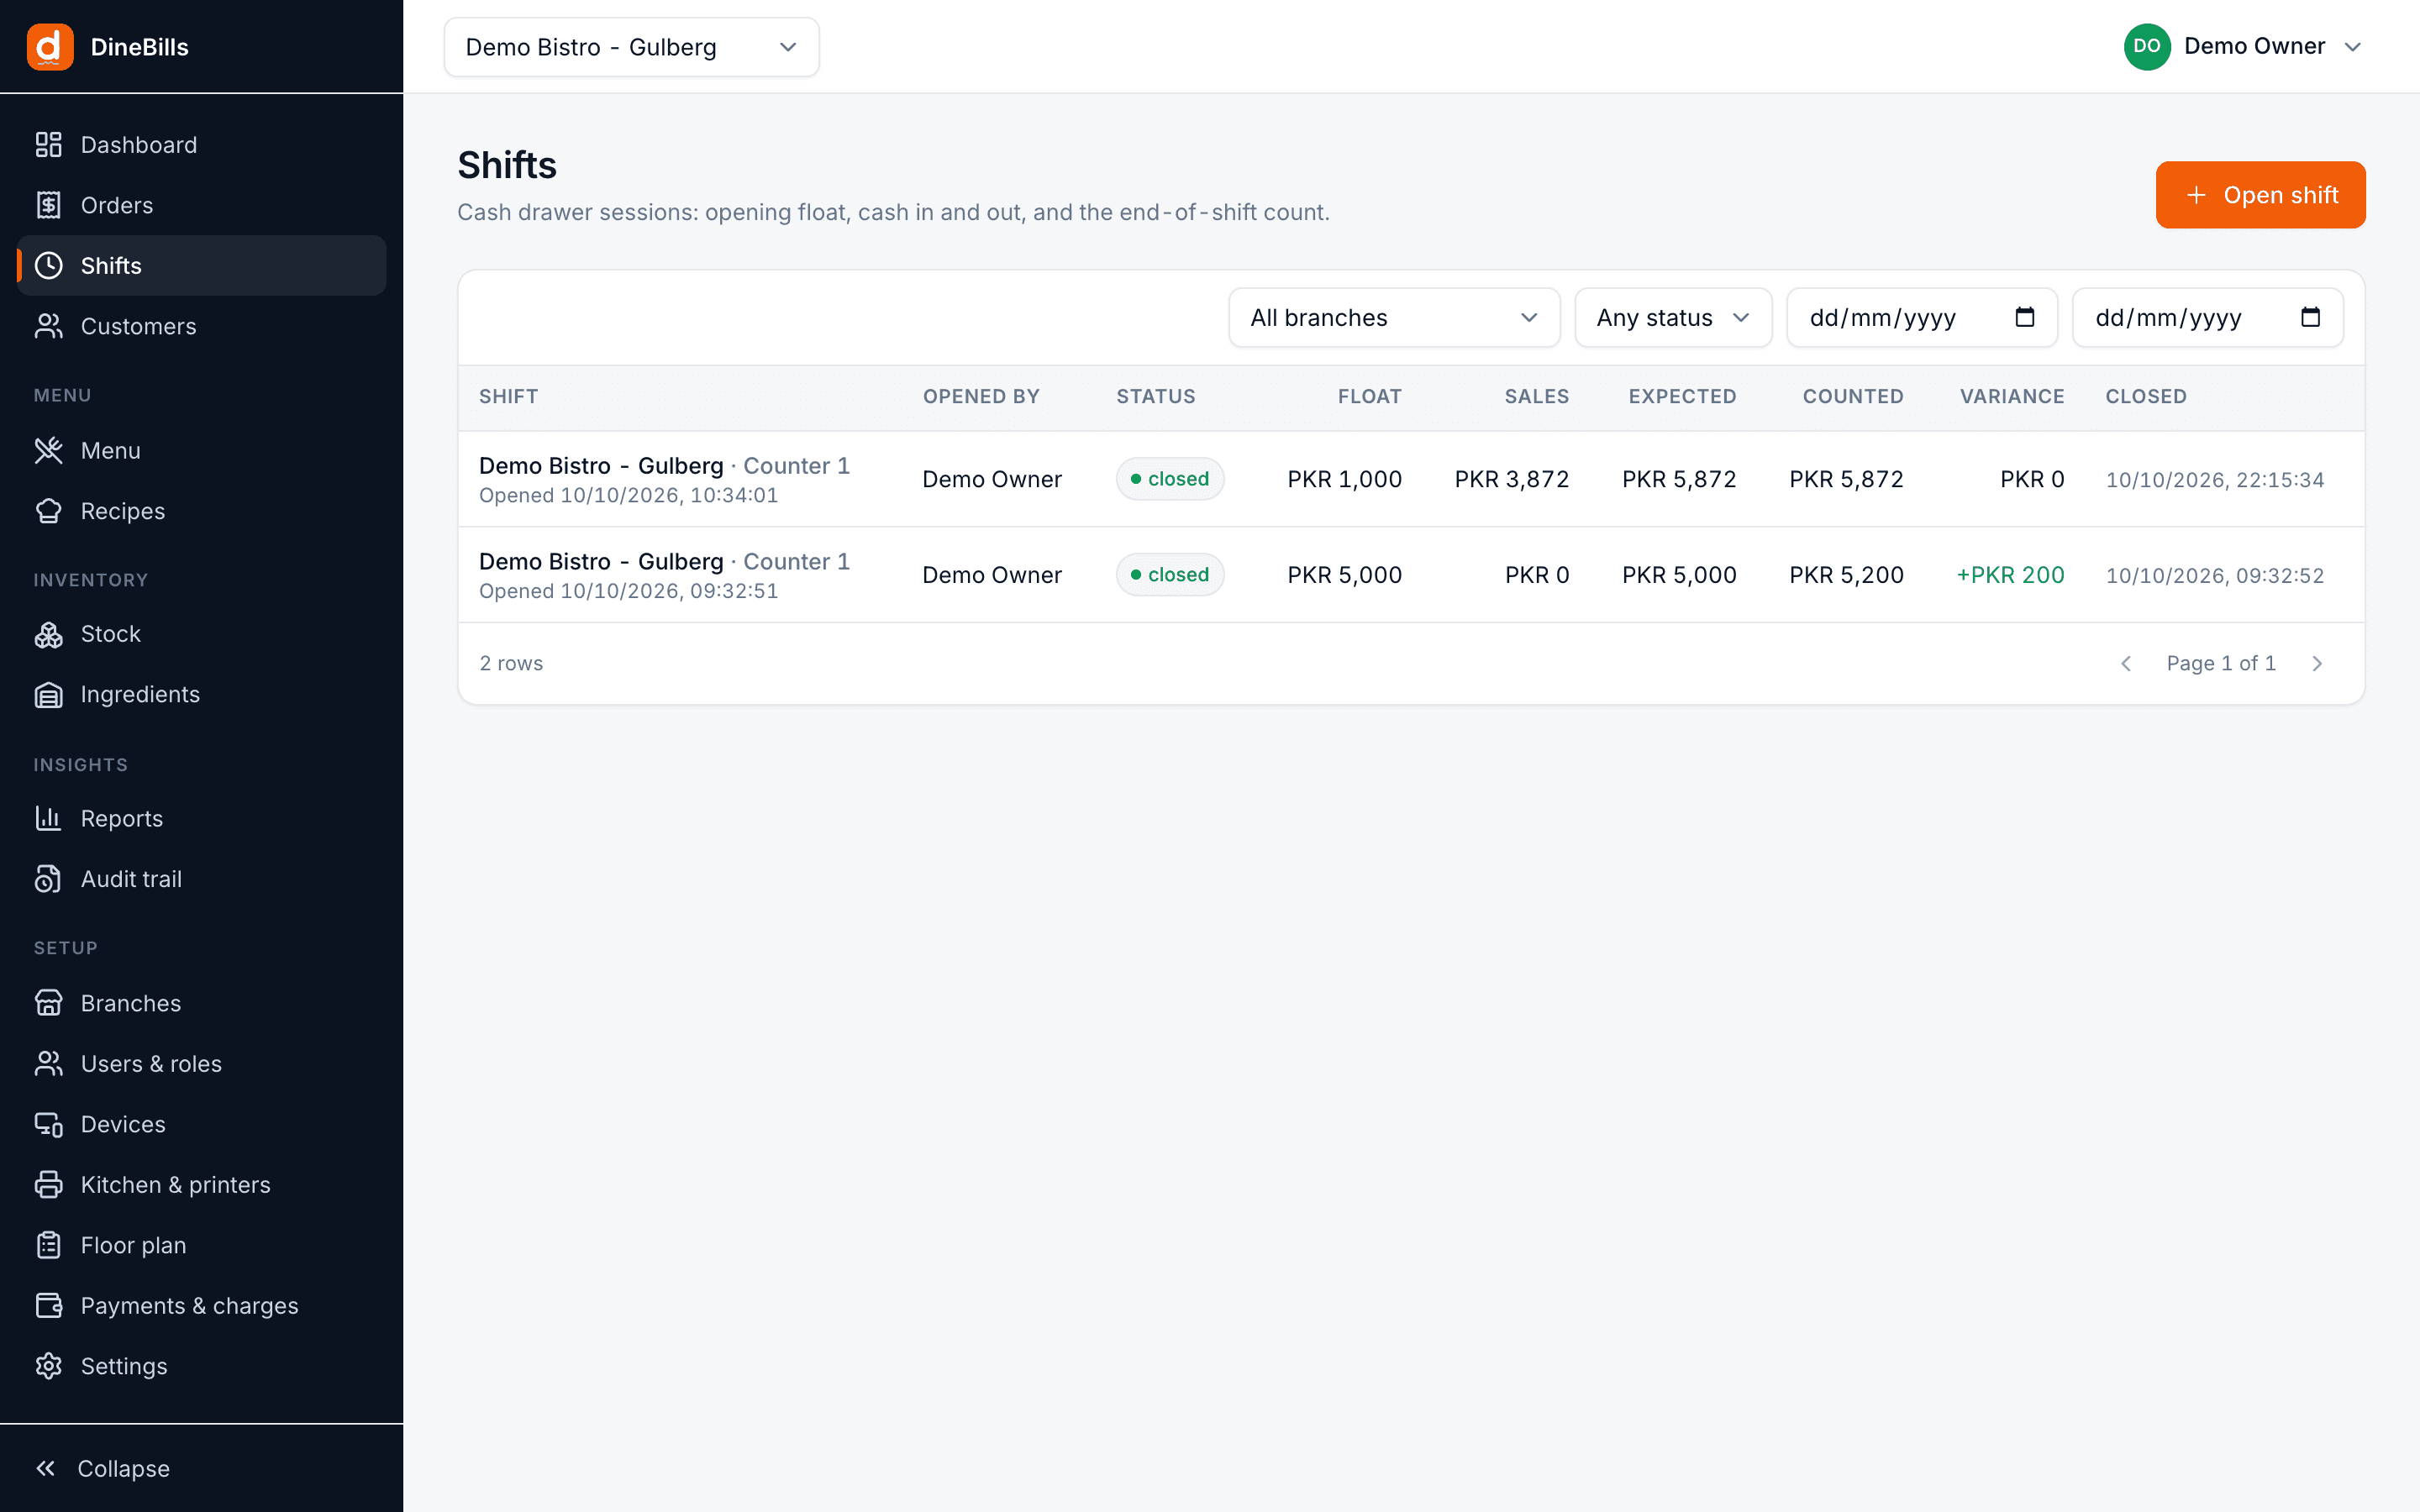2420x1512 pixels.
Task: Click the Stock boxes icon
Action: (48, 634)
